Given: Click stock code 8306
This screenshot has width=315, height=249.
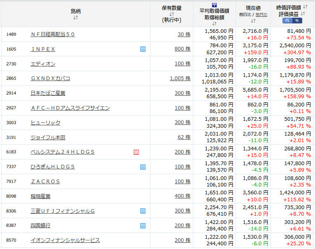Looking at the screenshot, I should pos(11,211).
